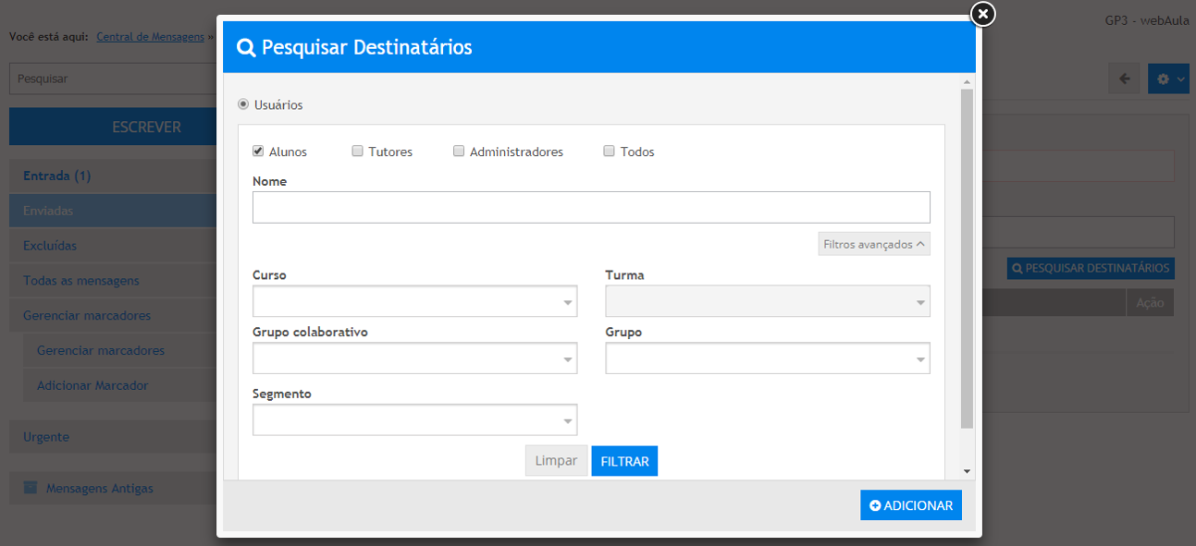This screenshot has width=1196, height=546.
Task: Expand the Grupo colaborativo dropdown
Action: 414,358
